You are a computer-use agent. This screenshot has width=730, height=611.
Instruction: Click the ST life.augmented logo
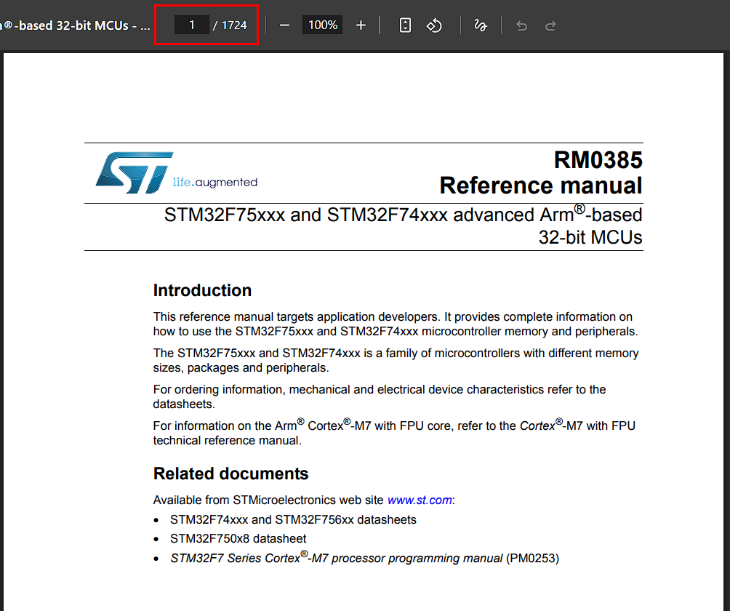177,173
